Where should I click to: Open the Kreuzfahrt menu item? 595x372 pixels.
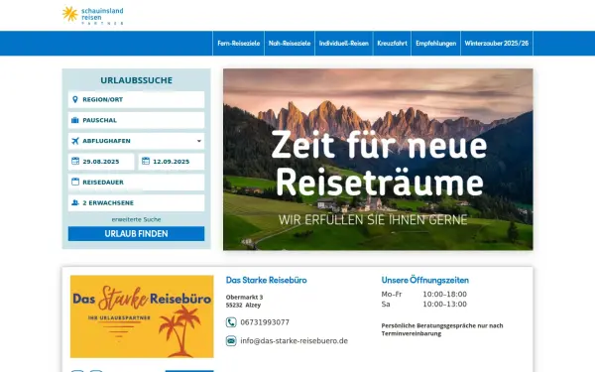392,44
